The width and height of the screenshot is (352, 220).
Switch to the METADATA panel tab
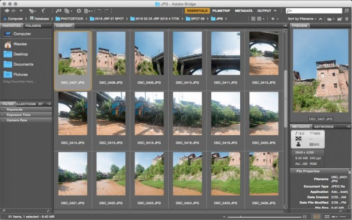tap(301, 127)
